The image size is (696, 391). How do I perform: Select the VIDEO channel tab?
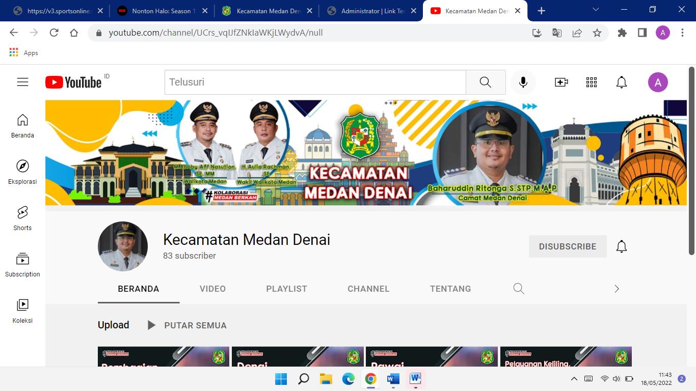[x=212, y=289]
